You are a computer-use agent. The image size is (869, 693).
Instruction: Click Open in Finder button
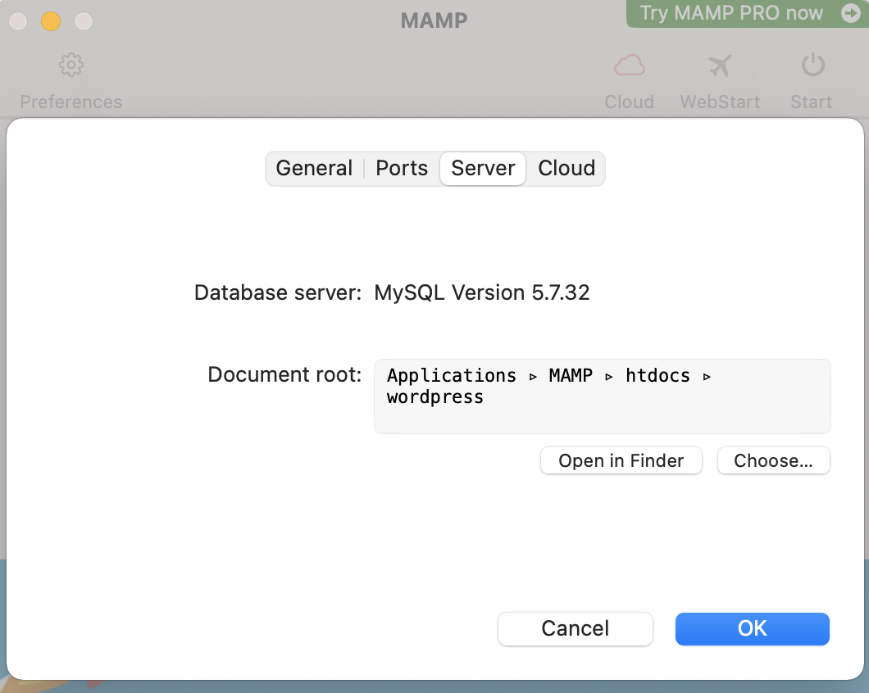[x=621, y=460]
